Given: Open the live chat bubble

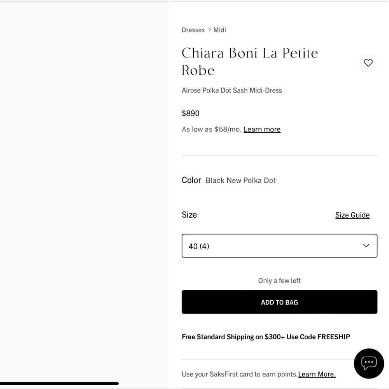Looking at the screenshot, I should (369, 363).
